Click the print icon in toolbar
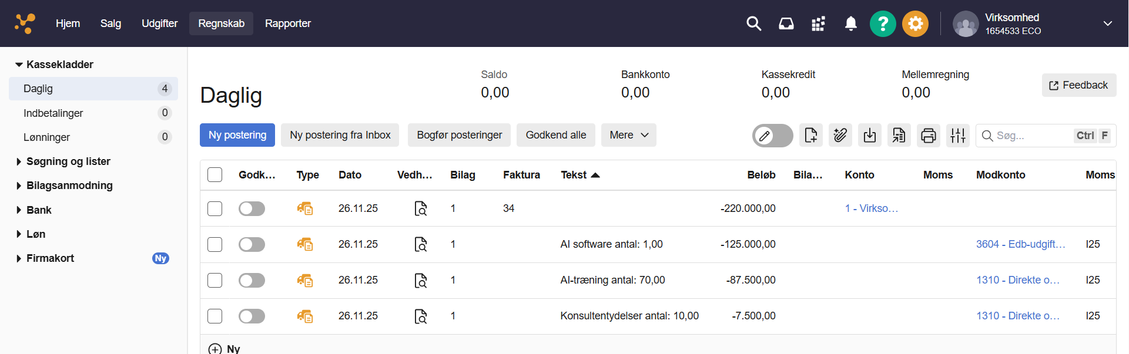1129x354 pixels. (928, 136)
